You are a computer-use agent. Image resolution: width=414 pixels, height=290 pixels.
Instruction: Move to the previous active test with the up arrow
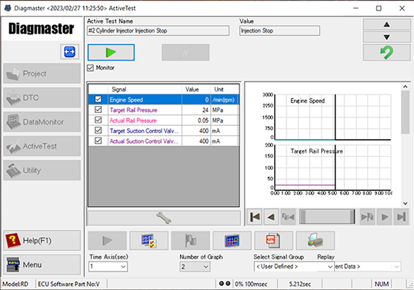[386, 25]
